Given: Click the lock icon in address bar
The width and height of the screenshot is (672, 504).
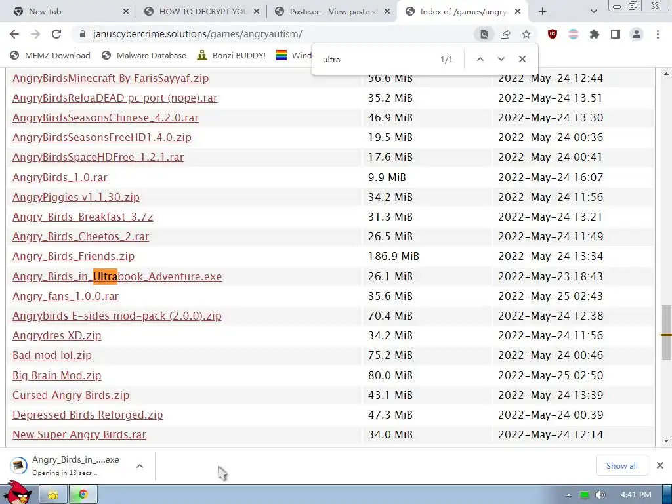Looking at the screenshot, I should coord(83,34).
